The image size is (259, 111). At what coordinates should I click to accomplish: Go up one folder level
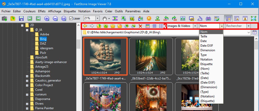tap(99, 26)
